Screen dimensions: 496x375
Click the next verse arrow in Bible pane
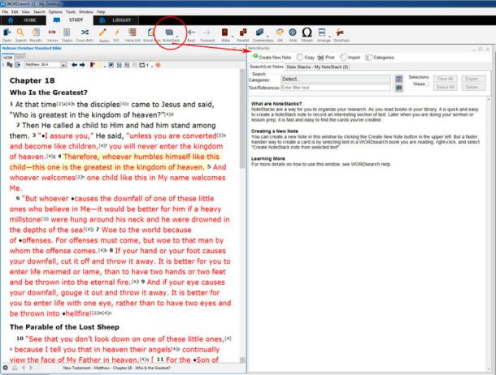[82, 65]
